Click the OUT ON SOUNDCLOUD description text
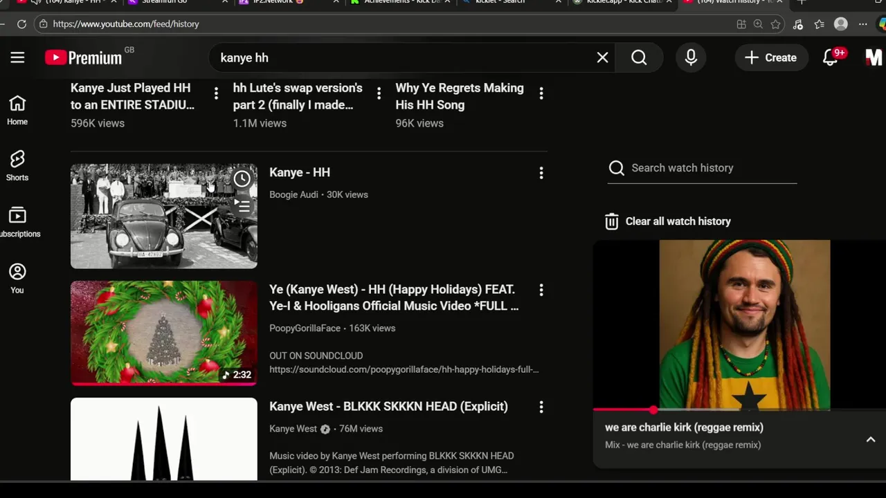The height and width of the screenshot is (498, 886). (316, 356)
